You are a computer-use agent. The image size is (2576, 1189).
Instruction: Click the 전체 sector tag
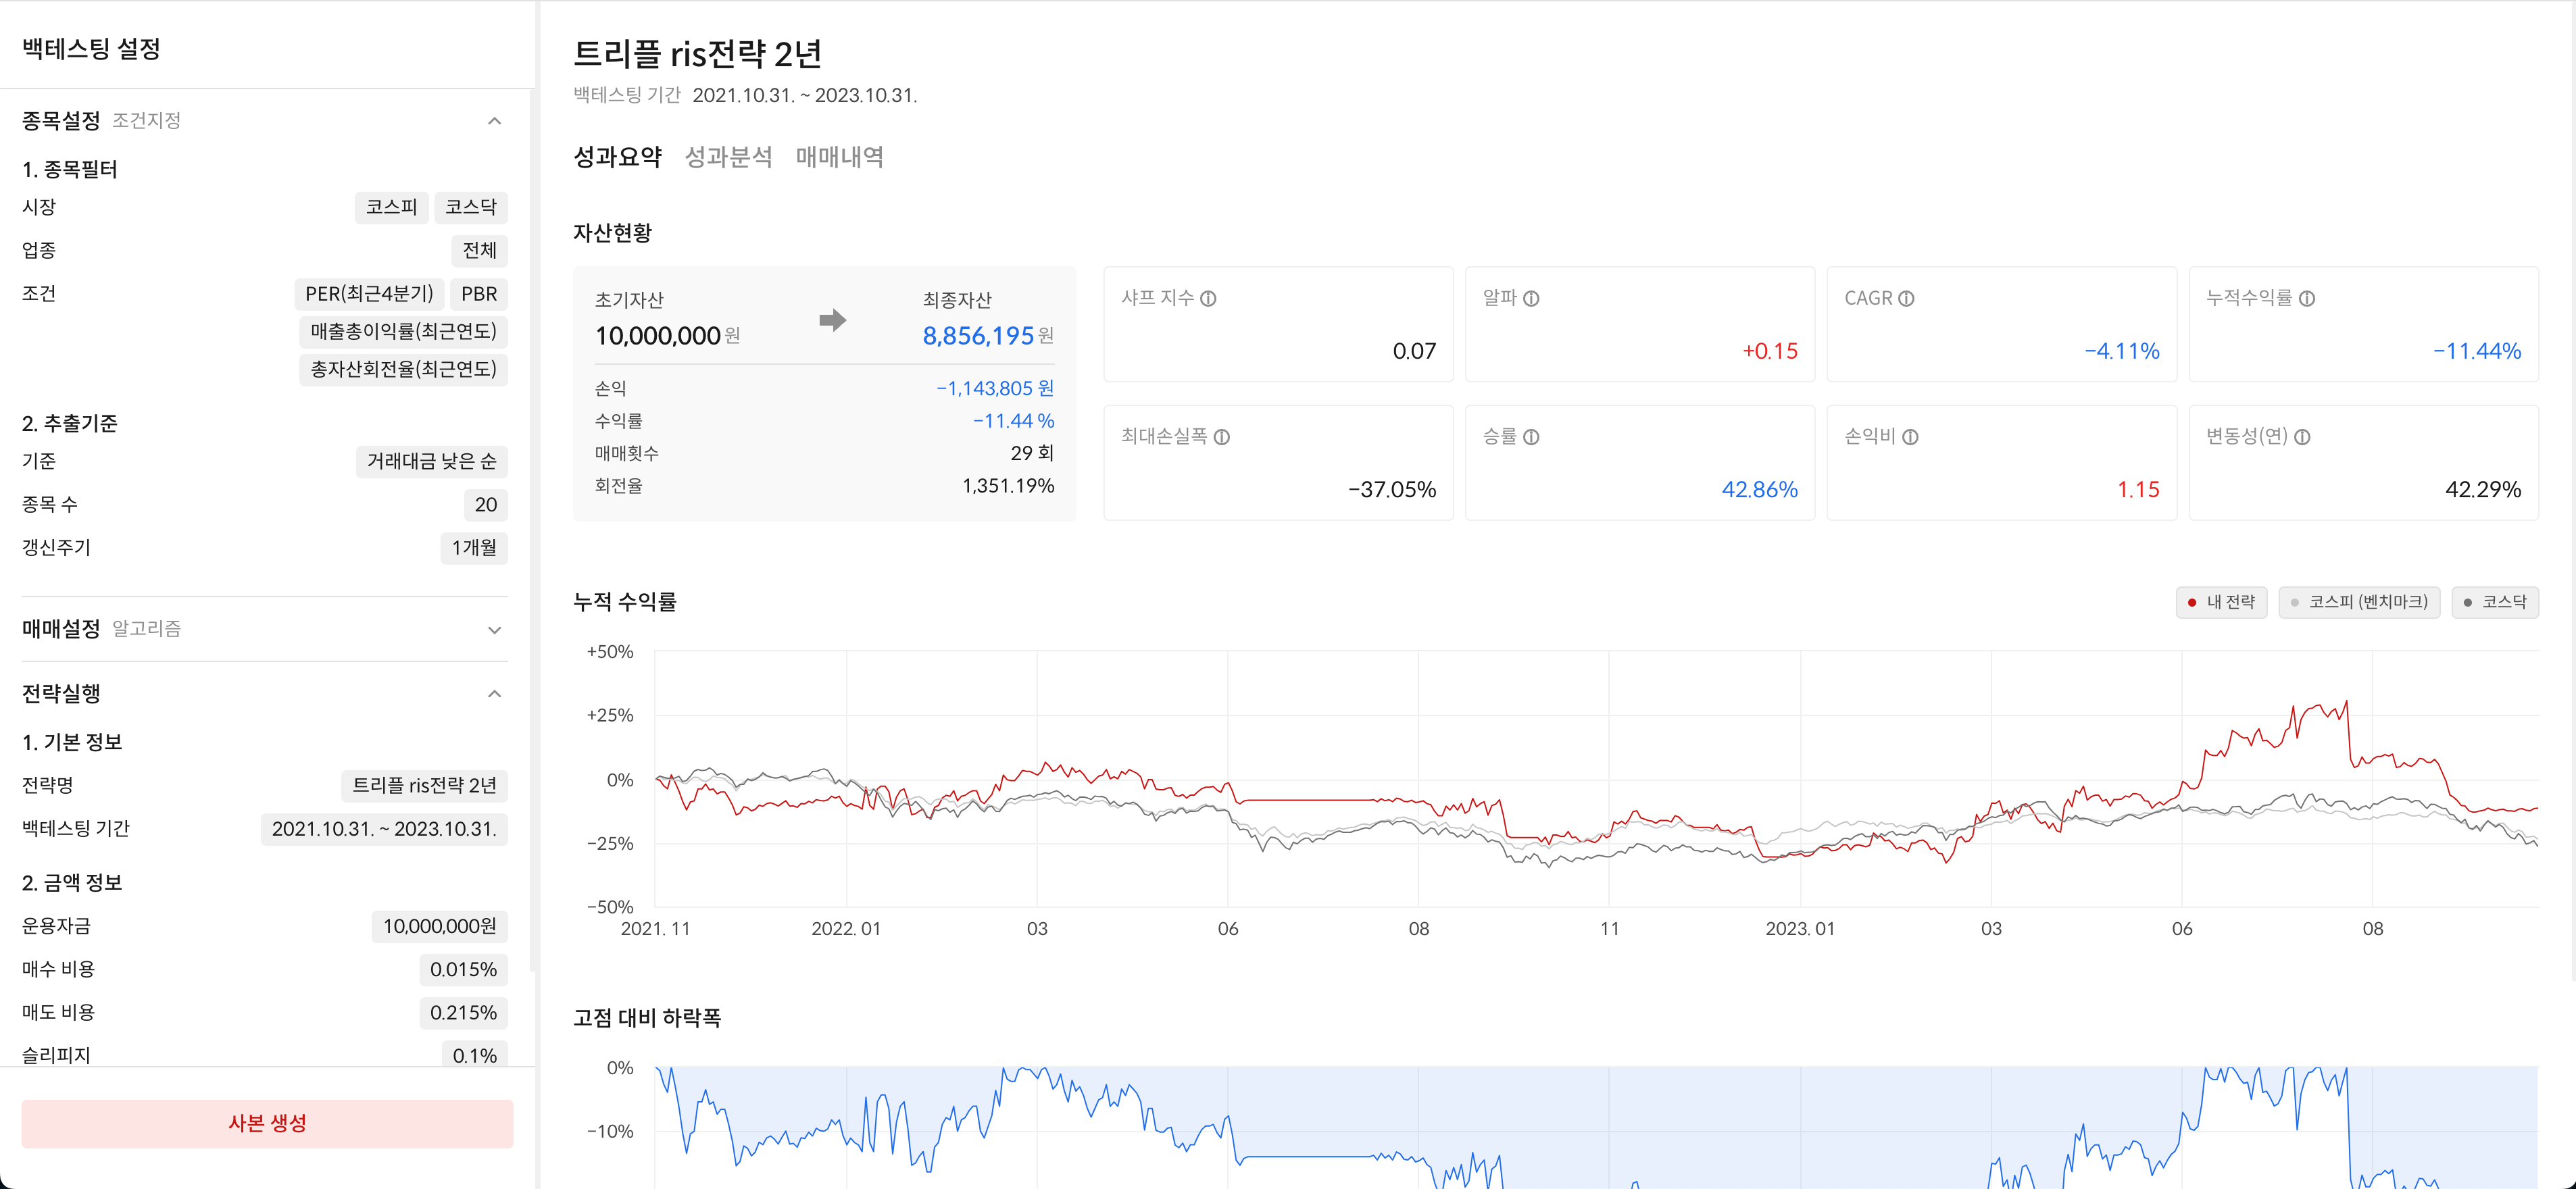(480, 250)
